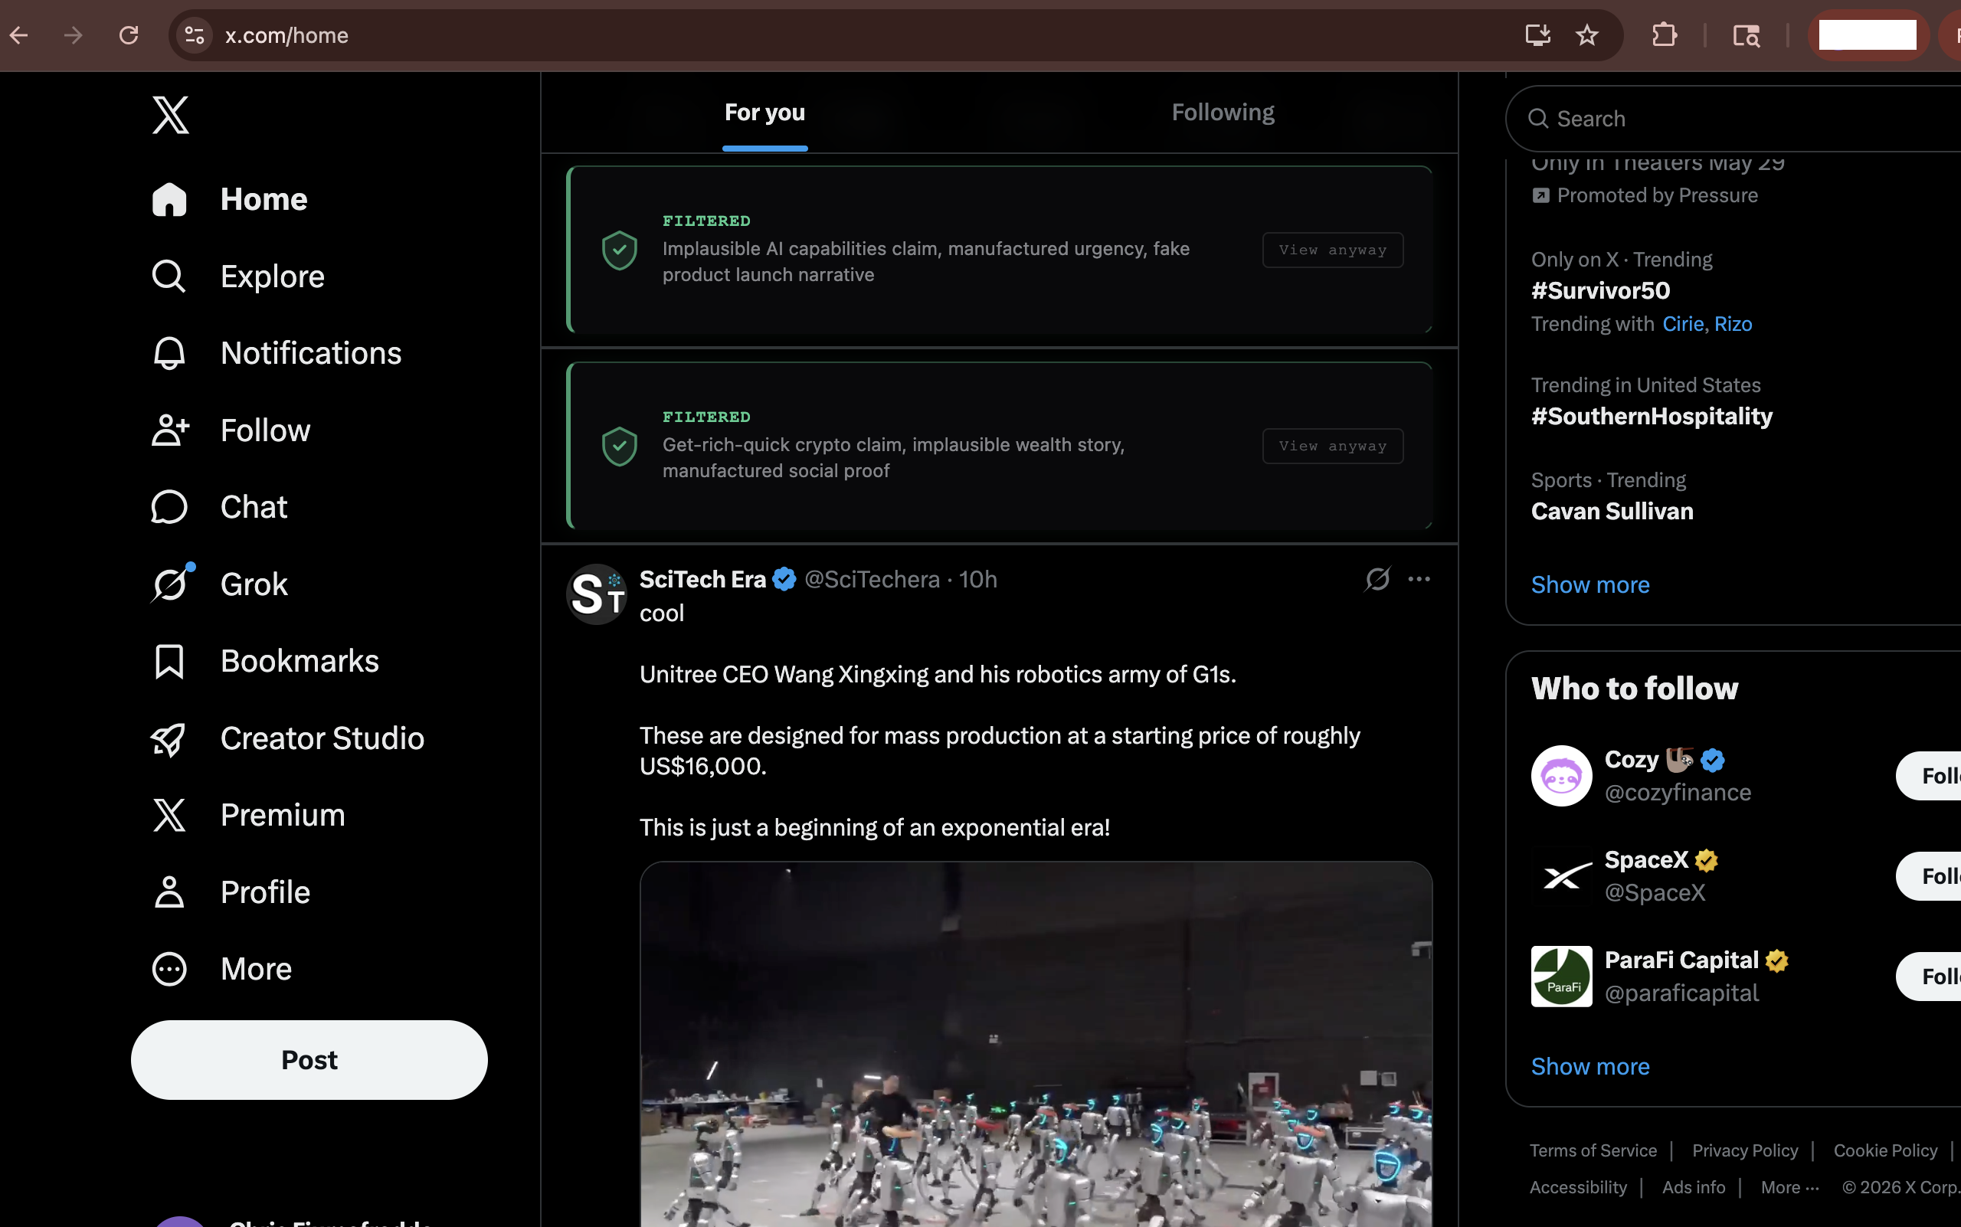Screen dimensions: 1961x1227
Task: Play the Unitree robots video
Action: [1036, 1045]
